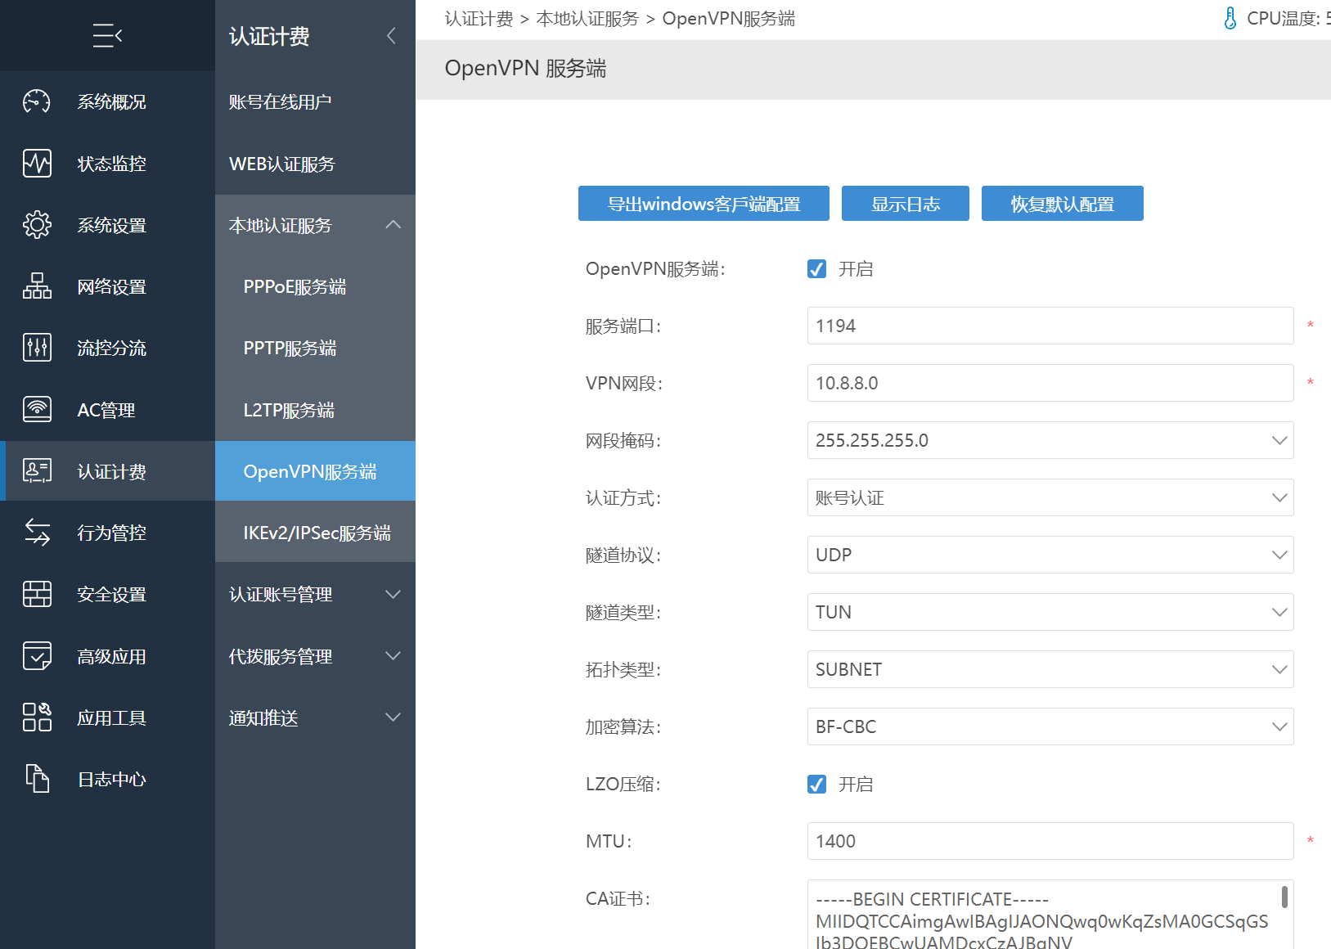Open the 隧道协议 UDP dropdown
The image size is (1331, 949).
1050,555
